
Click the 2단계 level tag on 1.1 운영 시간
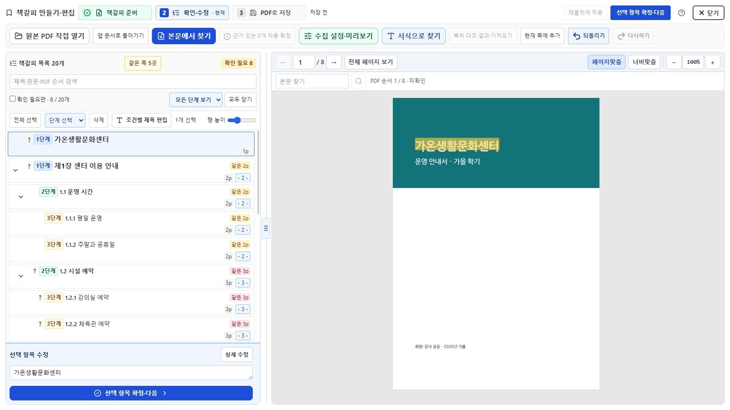tap(48, 192)
